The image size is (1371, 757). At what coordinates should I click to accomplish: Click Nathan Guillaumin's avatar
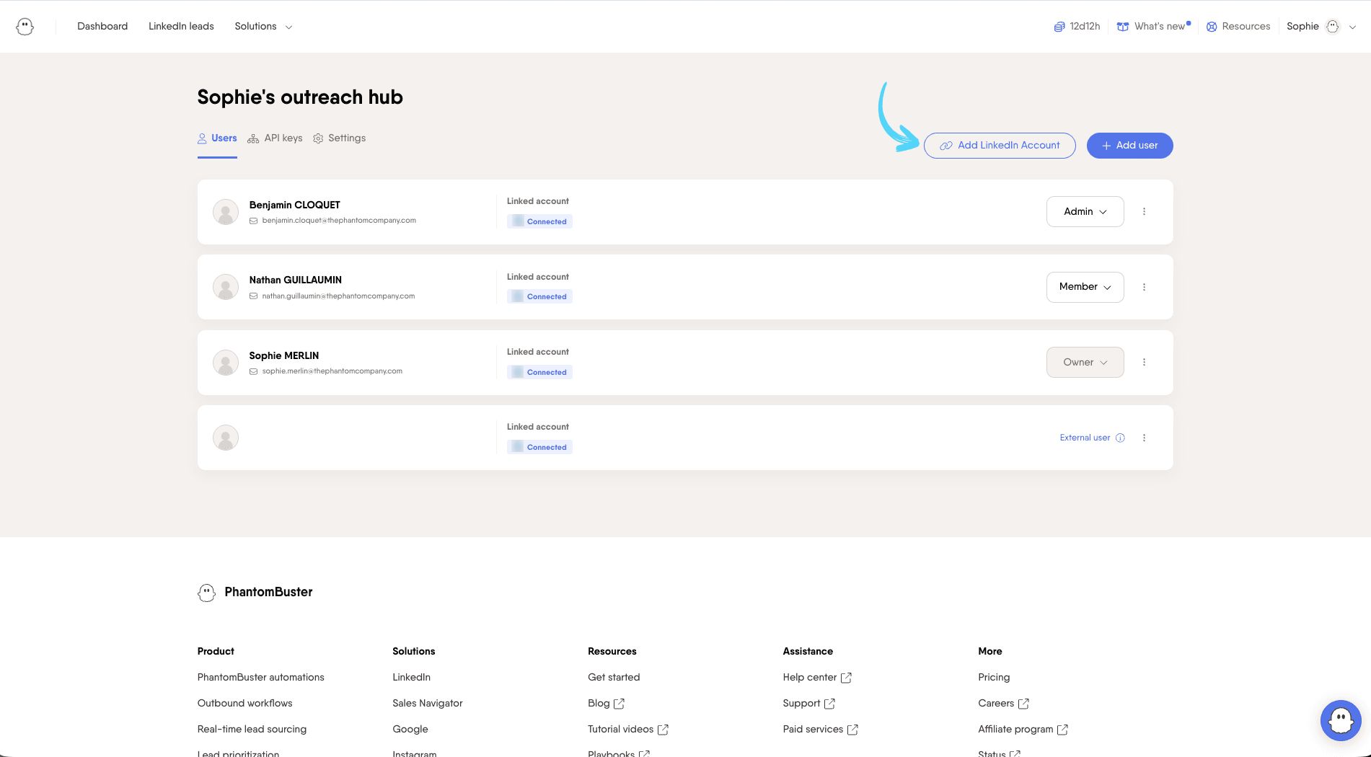point(226,287)
